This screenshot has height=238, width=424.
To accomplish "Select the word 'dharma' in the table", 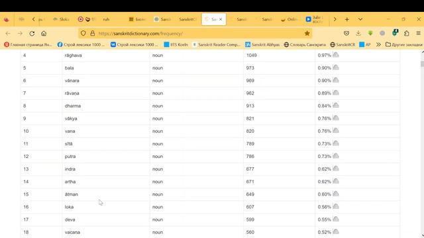I will tap(73, 106).
